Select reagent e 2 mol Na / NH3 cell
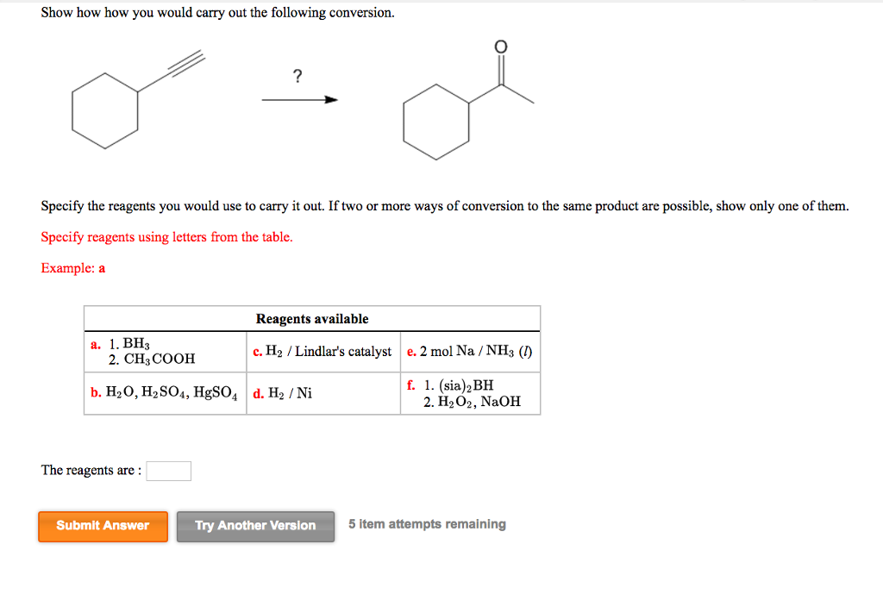 coord(470,351)
